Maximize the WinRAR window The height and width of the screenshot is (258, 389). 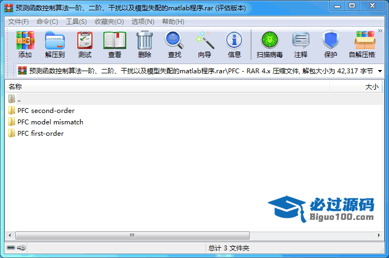click(x=352, y=6)
